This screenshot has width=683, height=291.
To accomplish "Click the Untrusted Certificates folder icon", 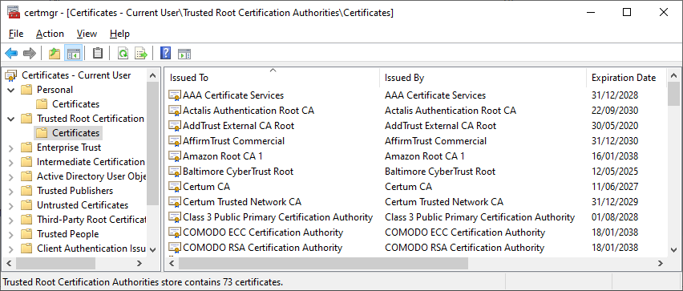I will (x=26, y=205).
